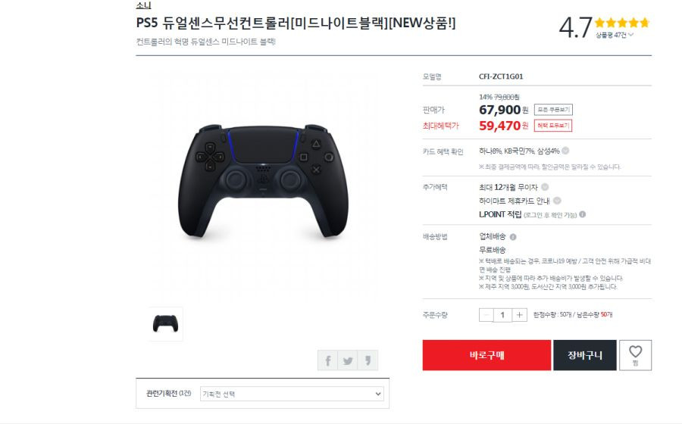Screen dimensions: 682x424
Task: Add to wishlist with heart icon
Action: pyautogui.click(x=636, y=355)
